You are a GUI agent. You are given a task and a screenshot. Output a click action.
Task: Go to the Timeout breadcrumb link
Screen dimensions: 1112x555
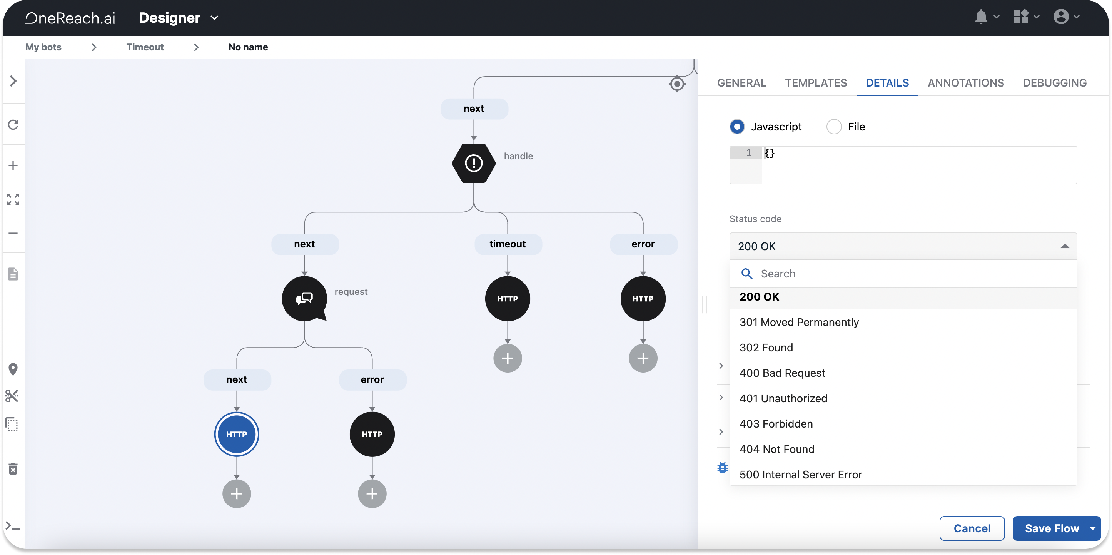[145, 47]
